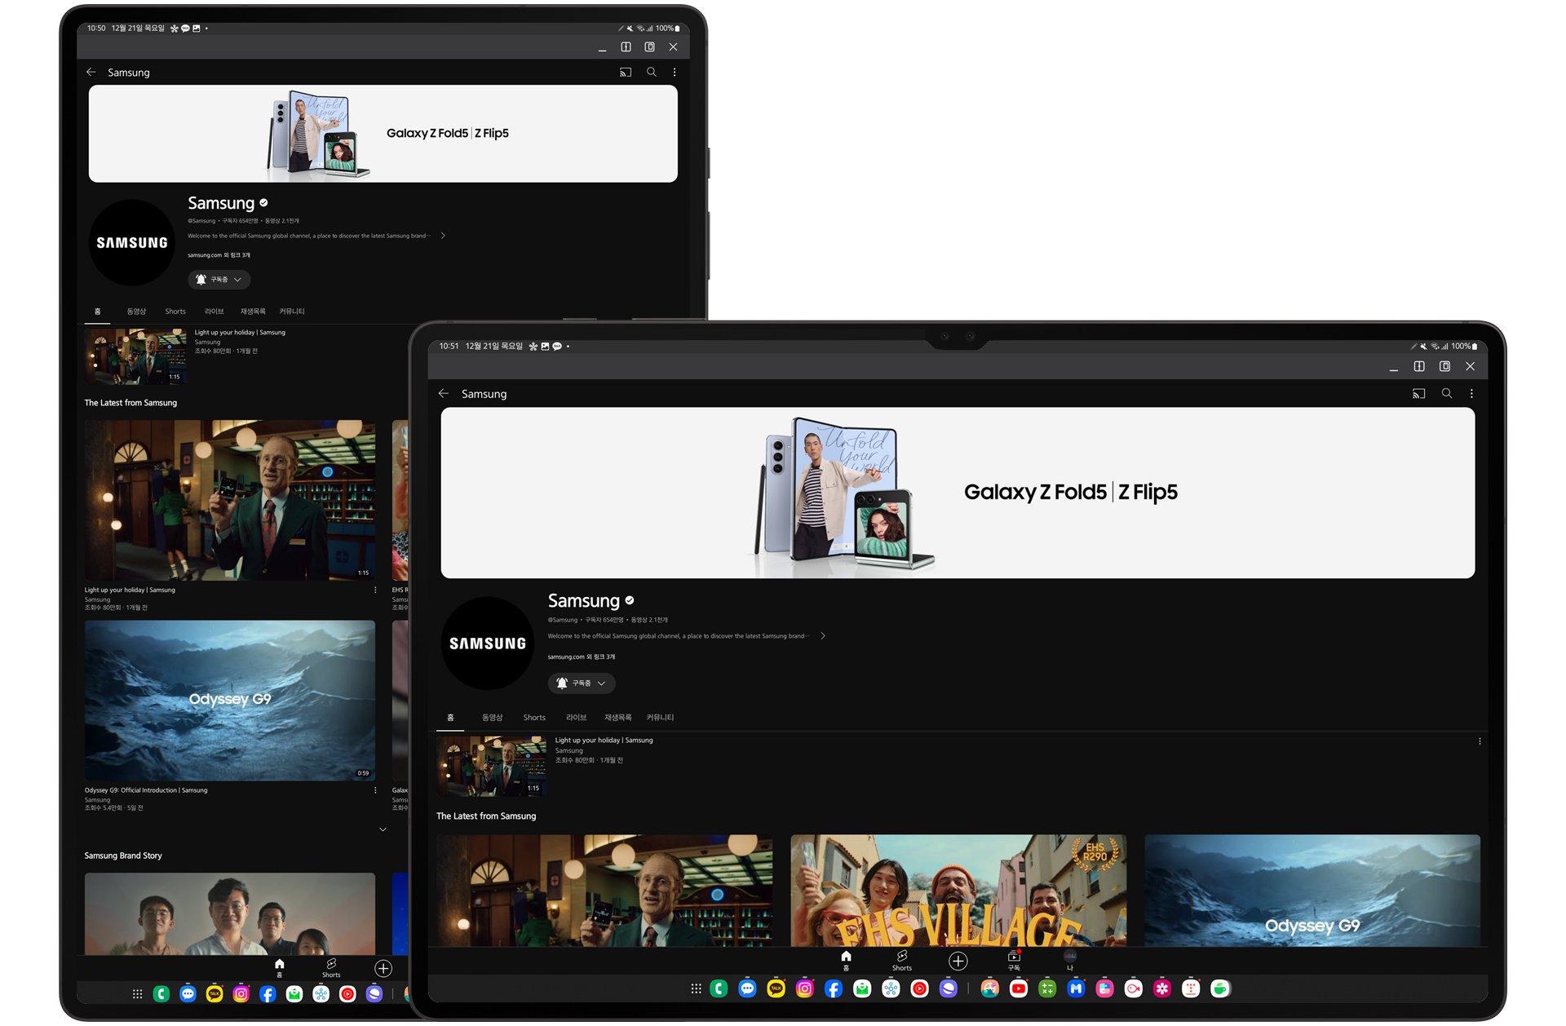Open the three-dot menu in the portrait tablet header
This screenshot has height=1026, width=1566.
click(x=675, y=73)
